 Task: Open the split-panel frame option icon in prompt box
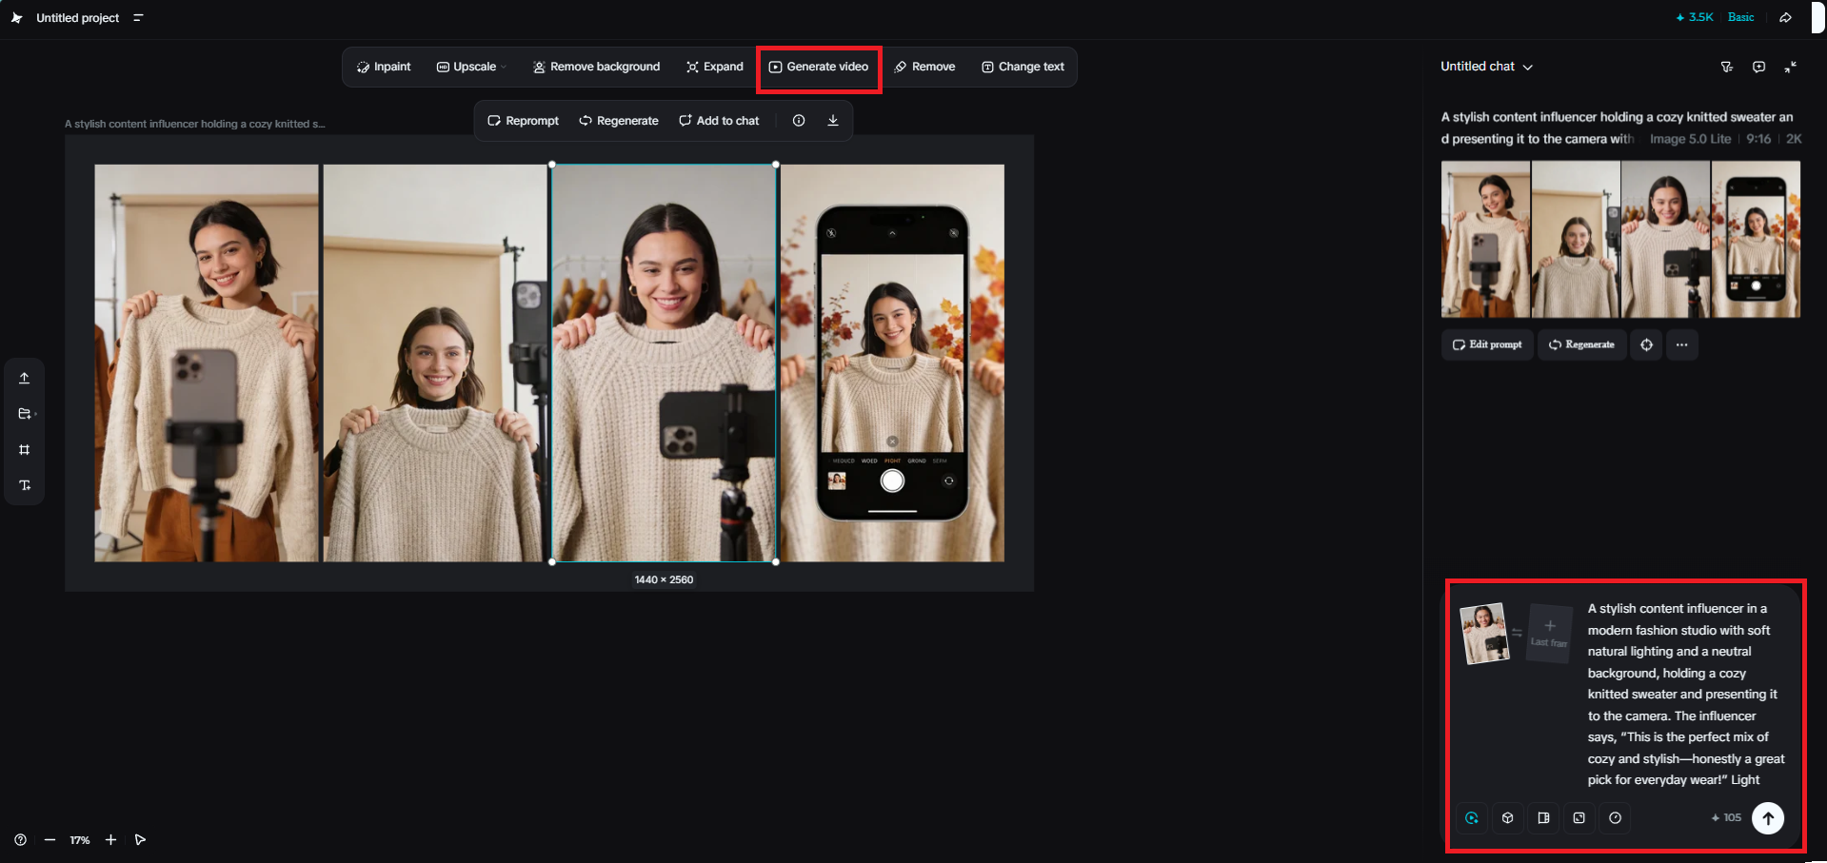pos(1543,818)
